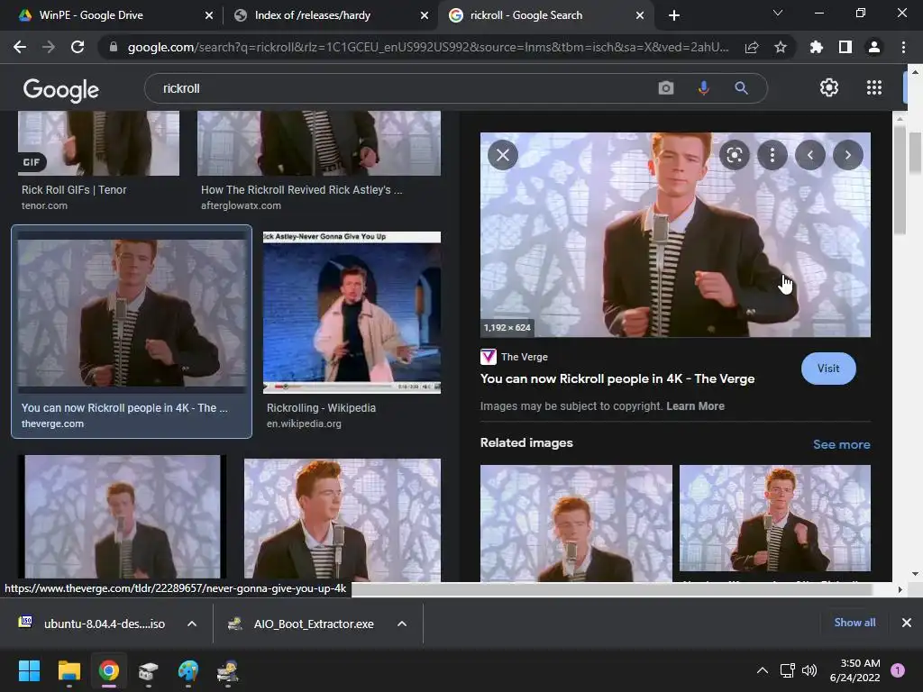Screen dimensions: 923x692
Task: Click the rickroll search input field
Action: (x=400, y=88)
